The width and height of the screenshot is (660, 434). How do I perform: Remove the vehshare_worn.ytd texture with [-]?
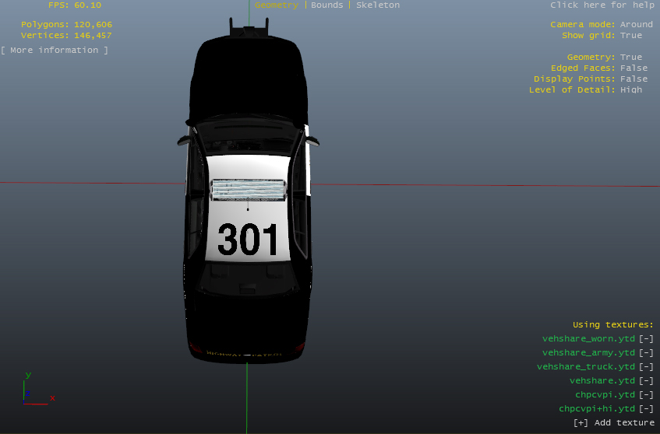645,338
